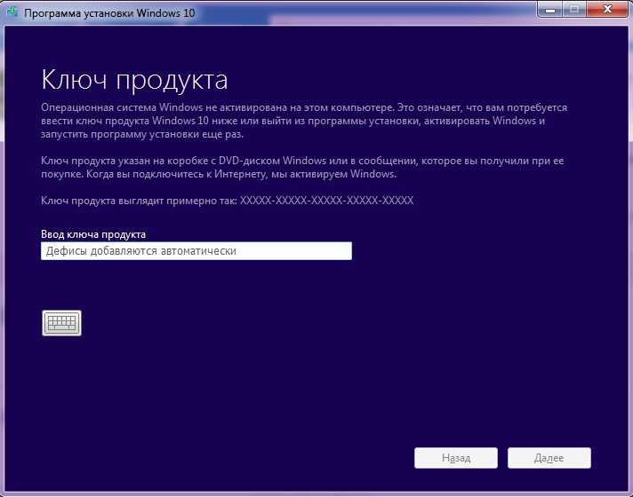633x497 pixels.
Task: Click the window title 'Программа установки Windows 10'
Action: pos(109,13)
